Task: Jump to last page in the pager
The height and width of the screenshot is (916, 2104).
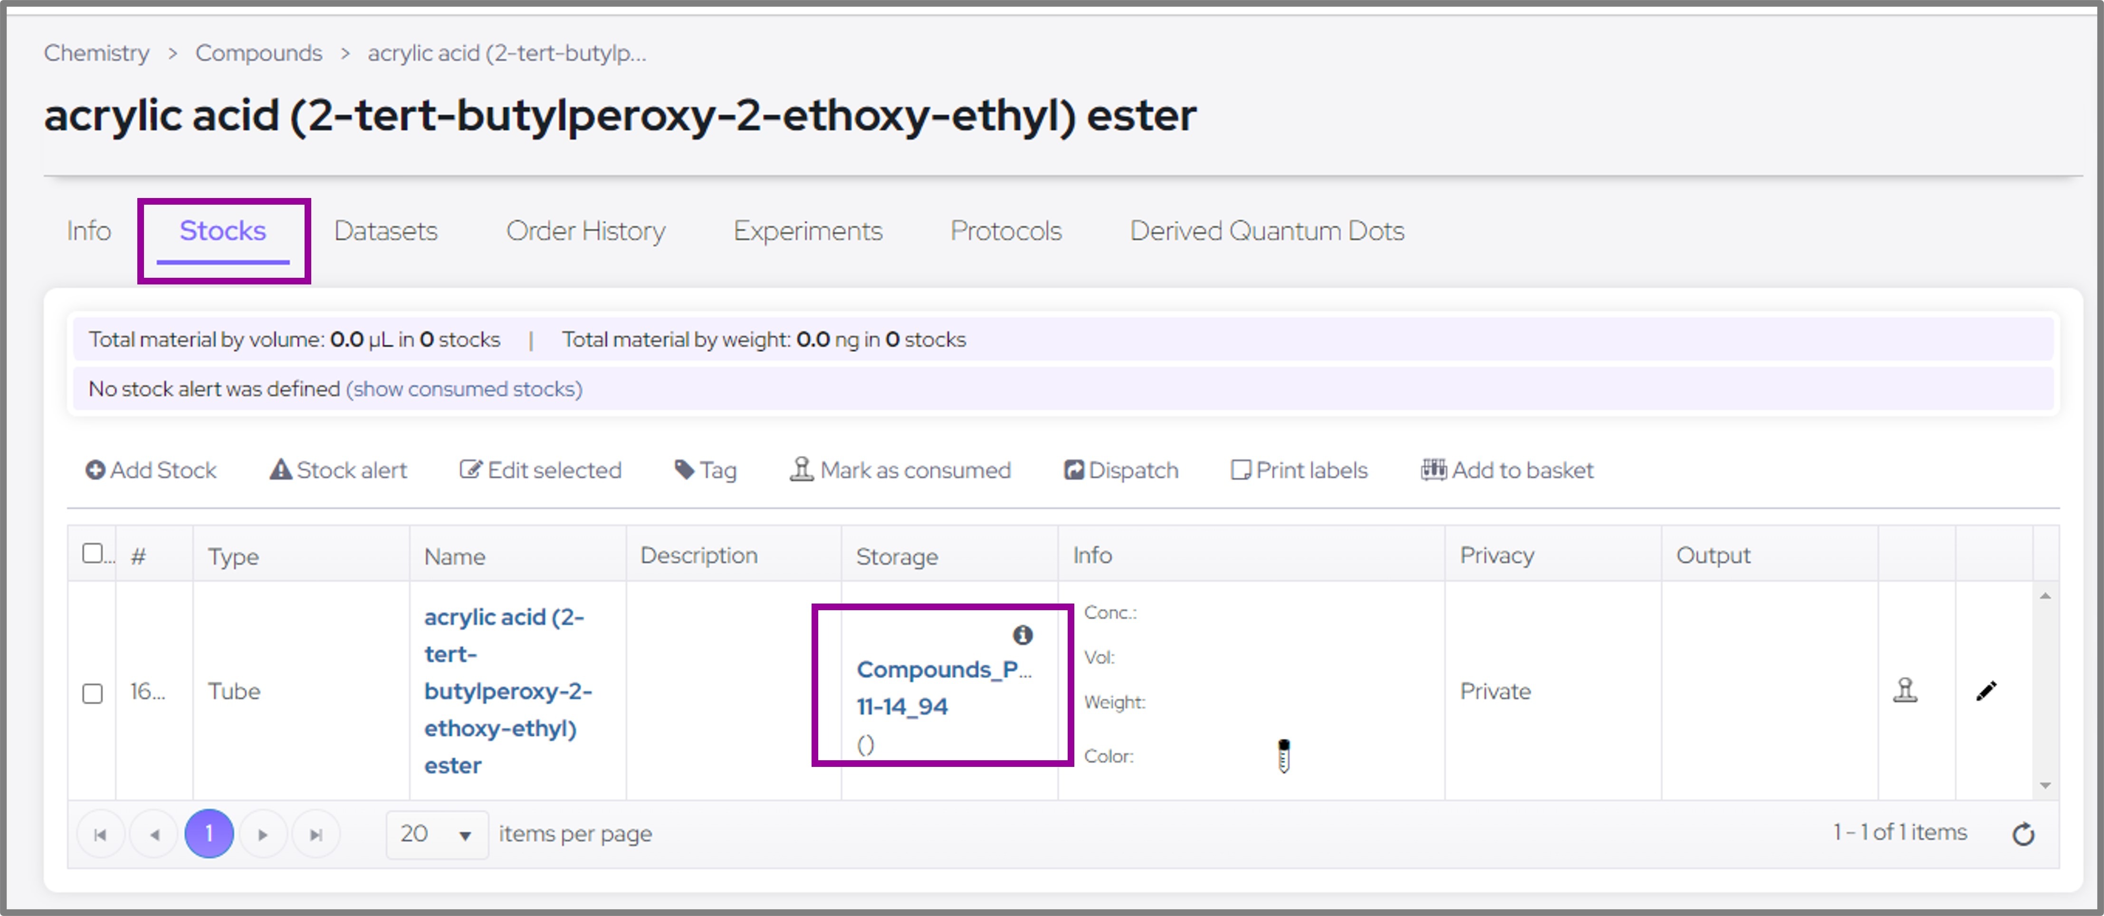Action: (316, 834)
